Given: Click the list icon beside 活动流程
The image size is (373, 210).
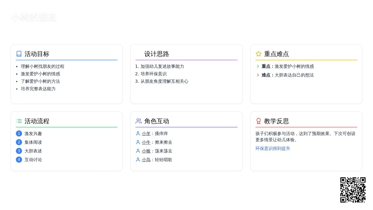Looking at the screenshot, I should (19, 121).
